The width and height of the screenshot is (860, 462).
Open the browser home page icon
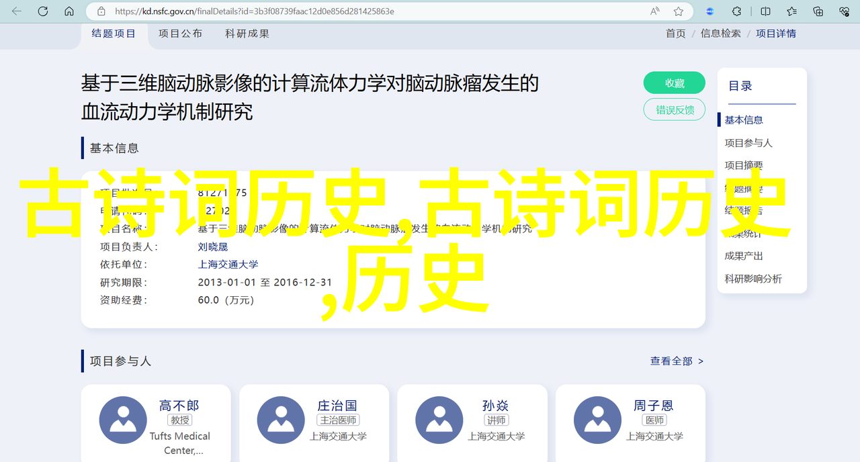pyautogui.click(x=69, y=11)
